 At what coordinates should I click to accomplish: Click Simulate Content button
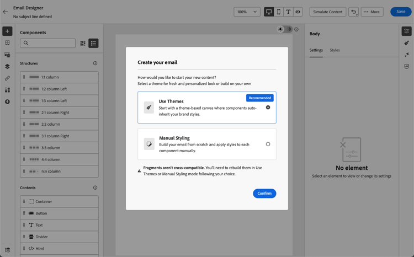[x=328, y=12]
